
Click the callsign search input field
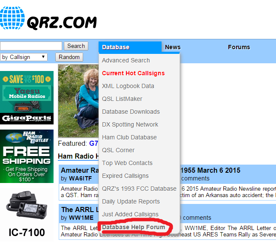[31, 46]
